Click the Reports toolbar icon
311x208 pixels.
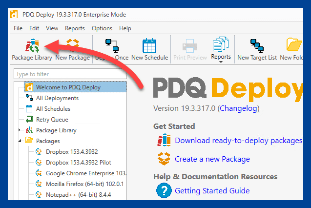click(x=221, y=44)
